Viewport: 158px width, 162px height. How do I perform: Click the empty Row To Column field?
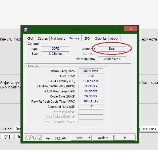click(91, 122)
